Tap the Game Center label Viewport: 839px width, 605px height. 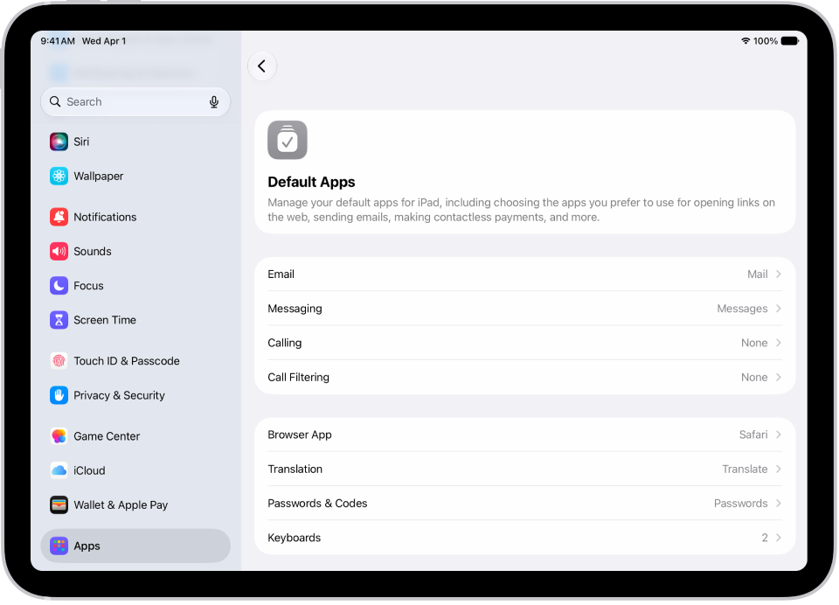pyautogui.click(x=107, y=436)
